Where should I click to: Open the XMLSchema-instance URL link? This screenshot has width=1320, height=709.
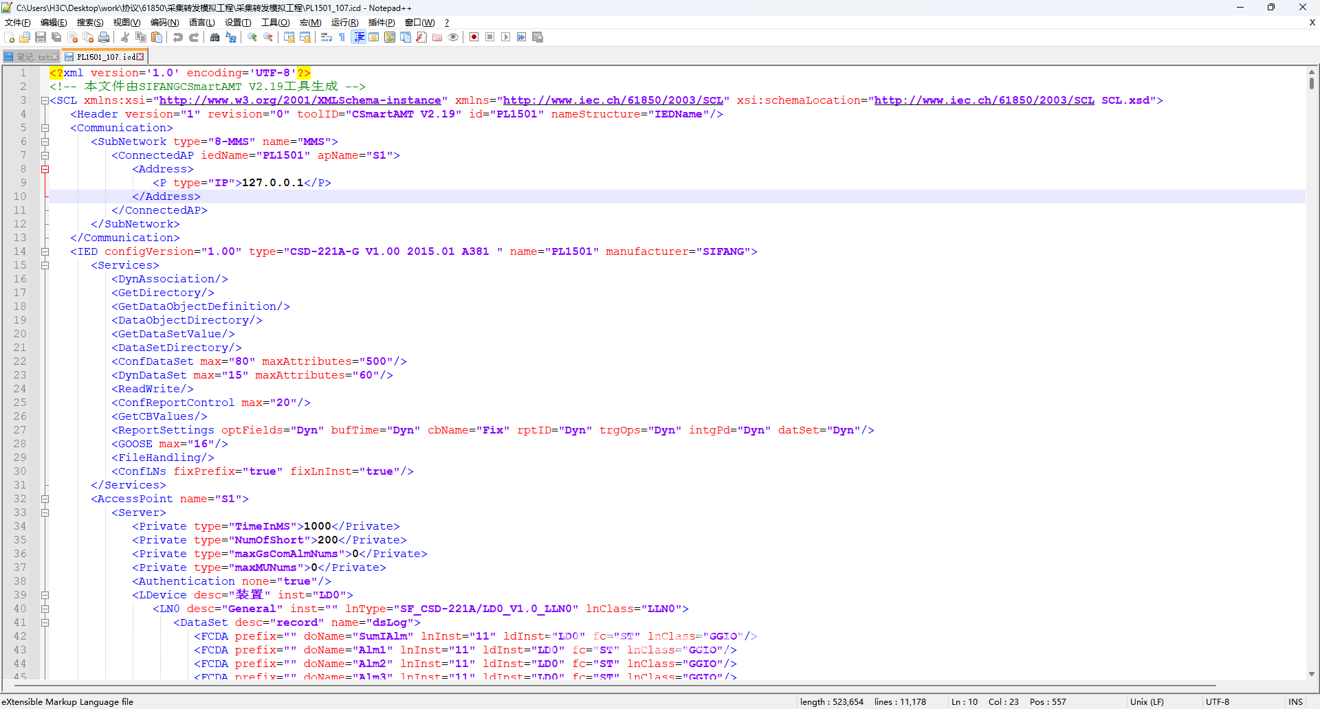300,100
